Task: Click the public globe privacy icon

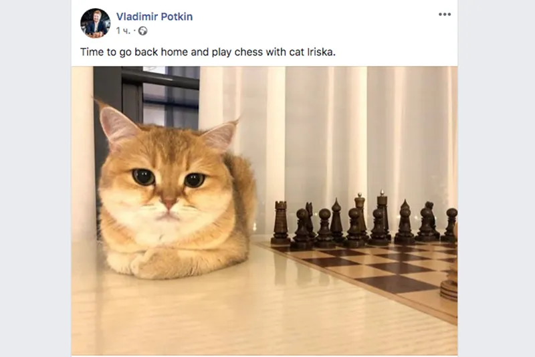Action: (x=142, y=31)
